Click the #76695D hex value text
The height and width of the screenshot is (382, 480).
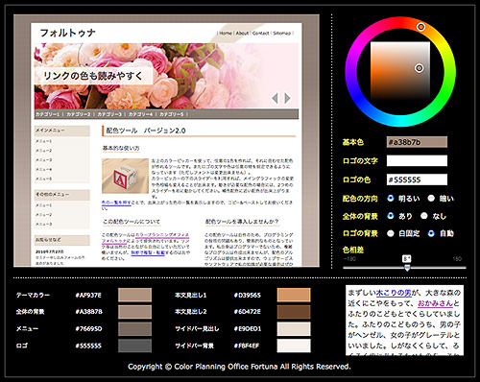[88, 329]
